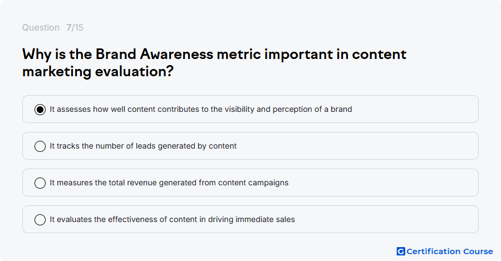Click the blue G logo icon
The height and width of the screenshot is (261, 501).
401,252
